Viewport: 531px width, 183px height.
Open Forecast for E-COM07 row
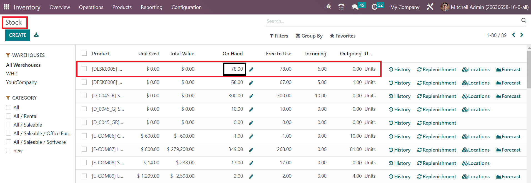(508, 150)
